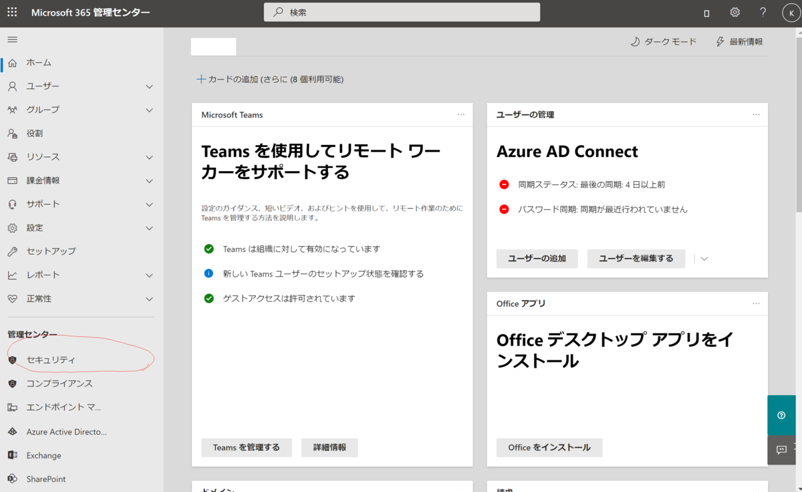
Task: Expand the 正常性 menu chevron
Action: 149,299
